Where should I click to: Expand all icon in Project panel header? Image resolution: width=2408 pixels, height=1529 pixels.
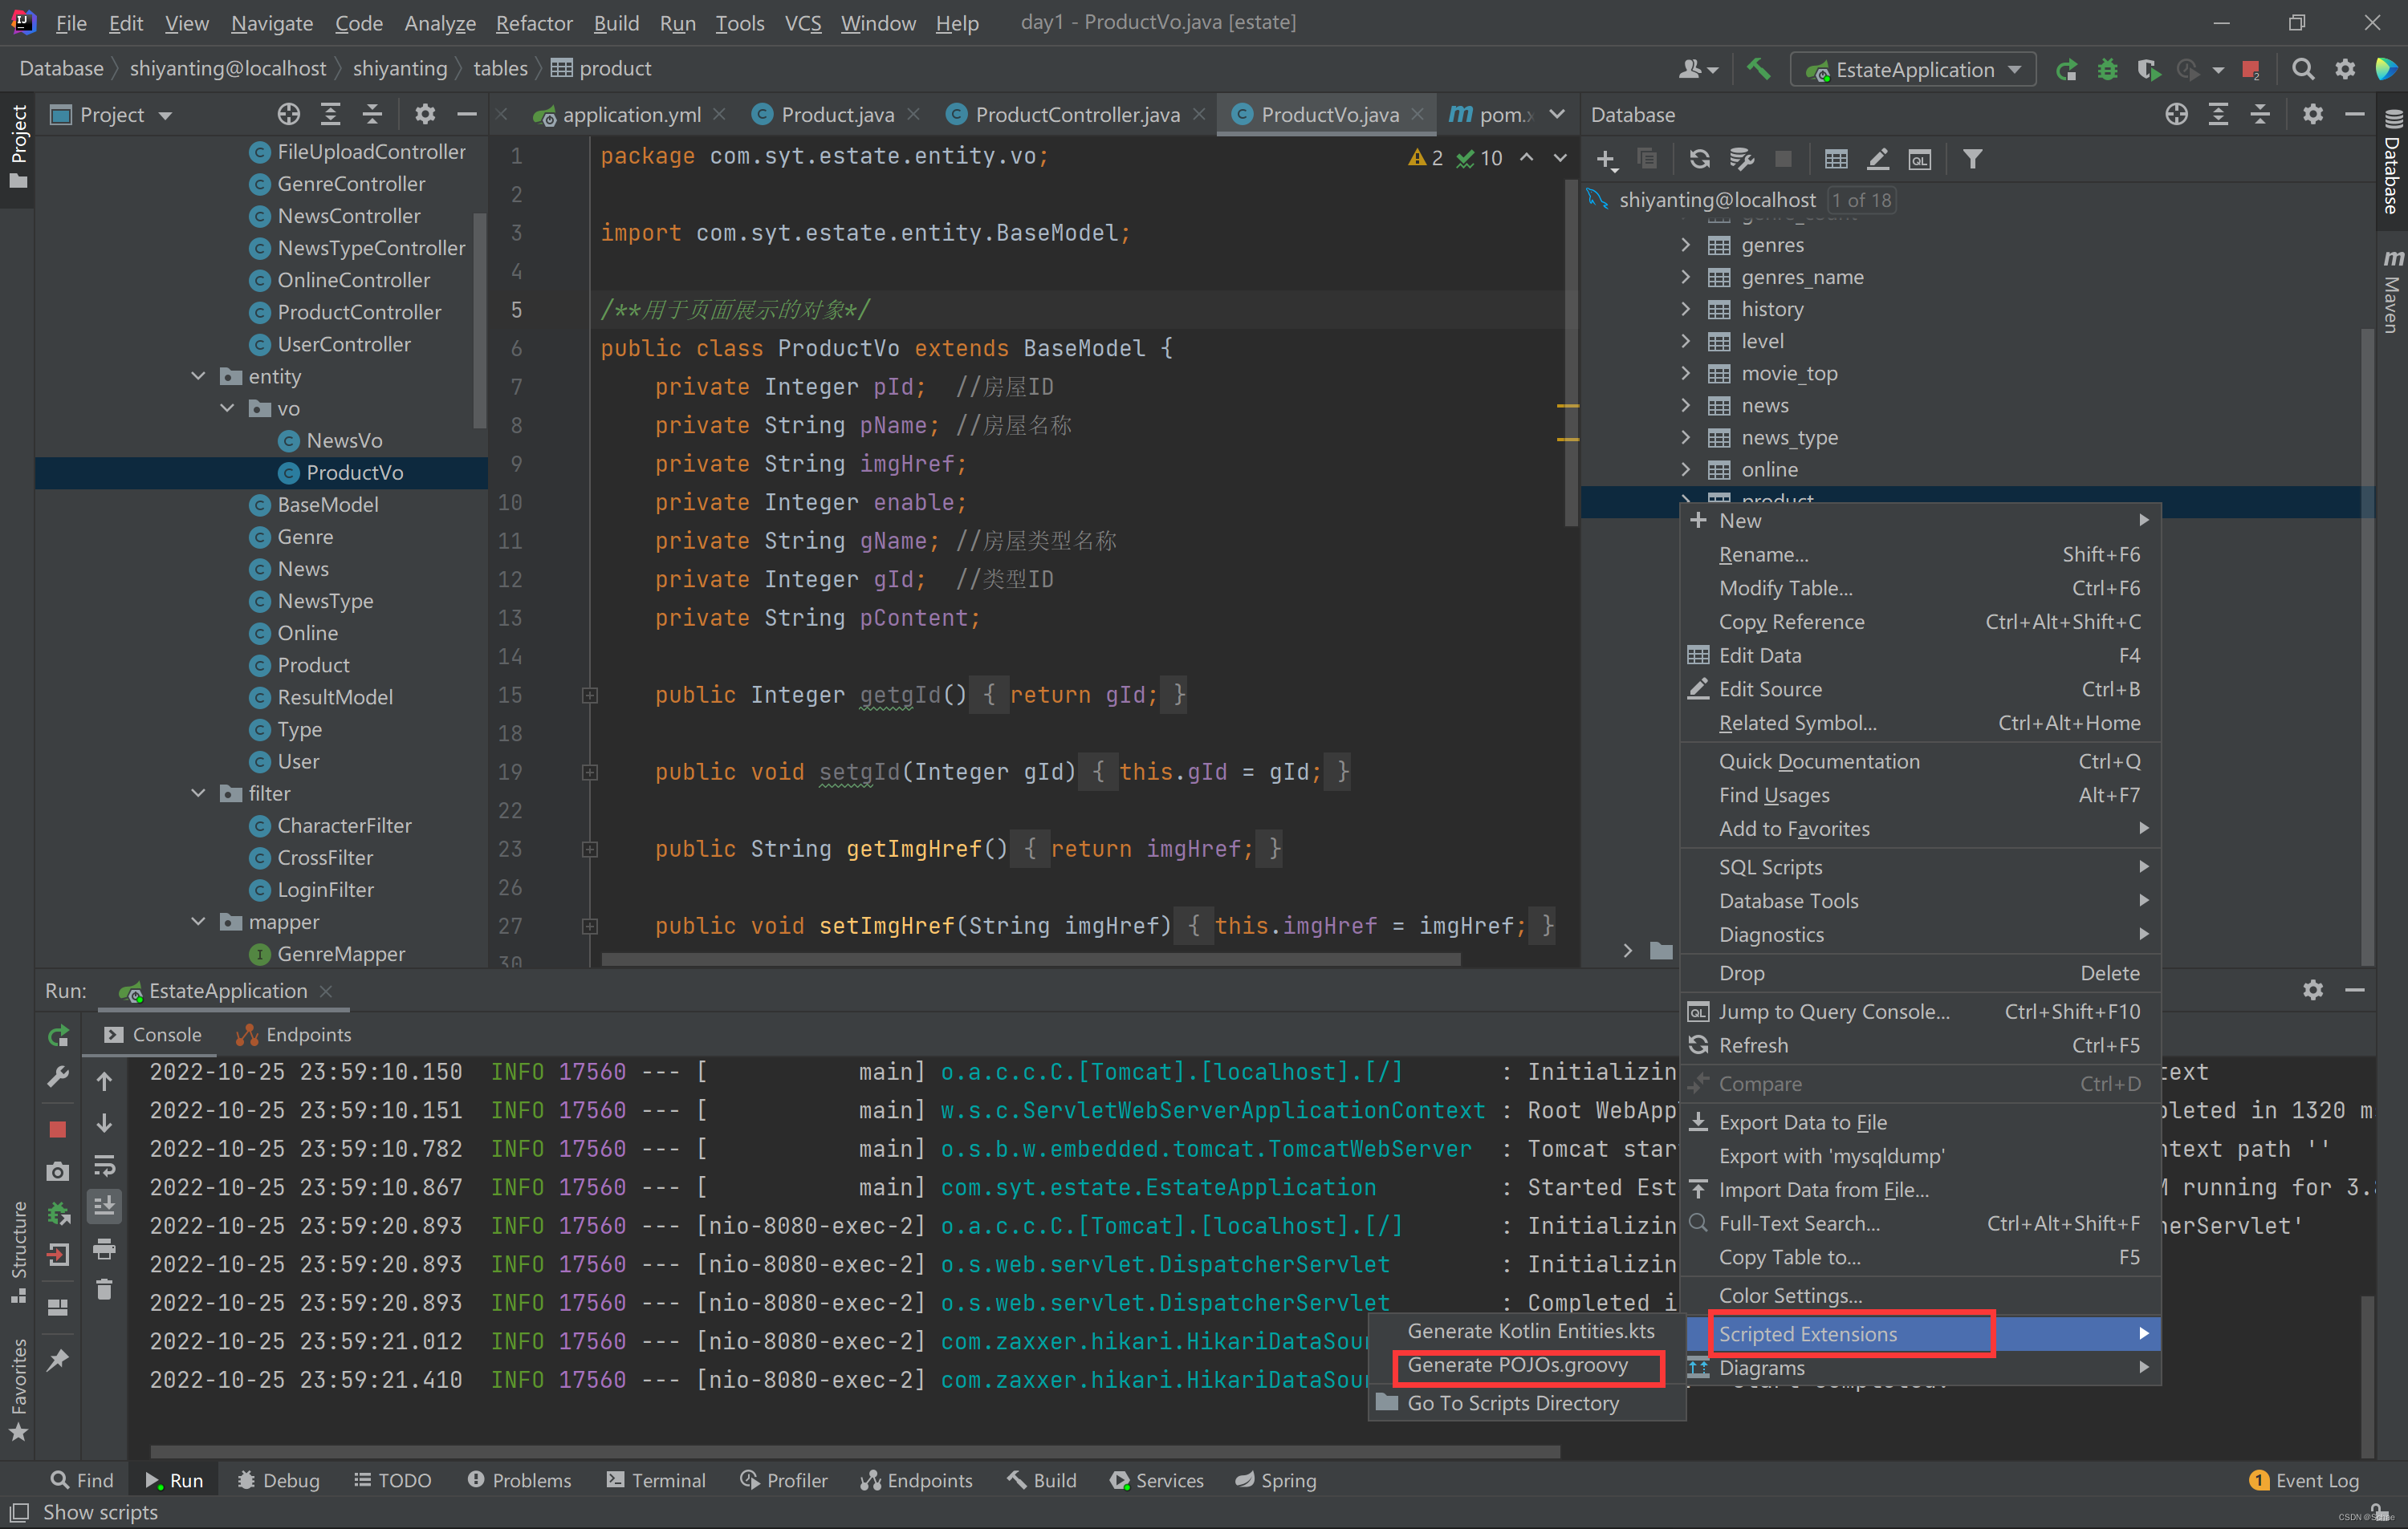pyautogui.click(x=331, y=115)
